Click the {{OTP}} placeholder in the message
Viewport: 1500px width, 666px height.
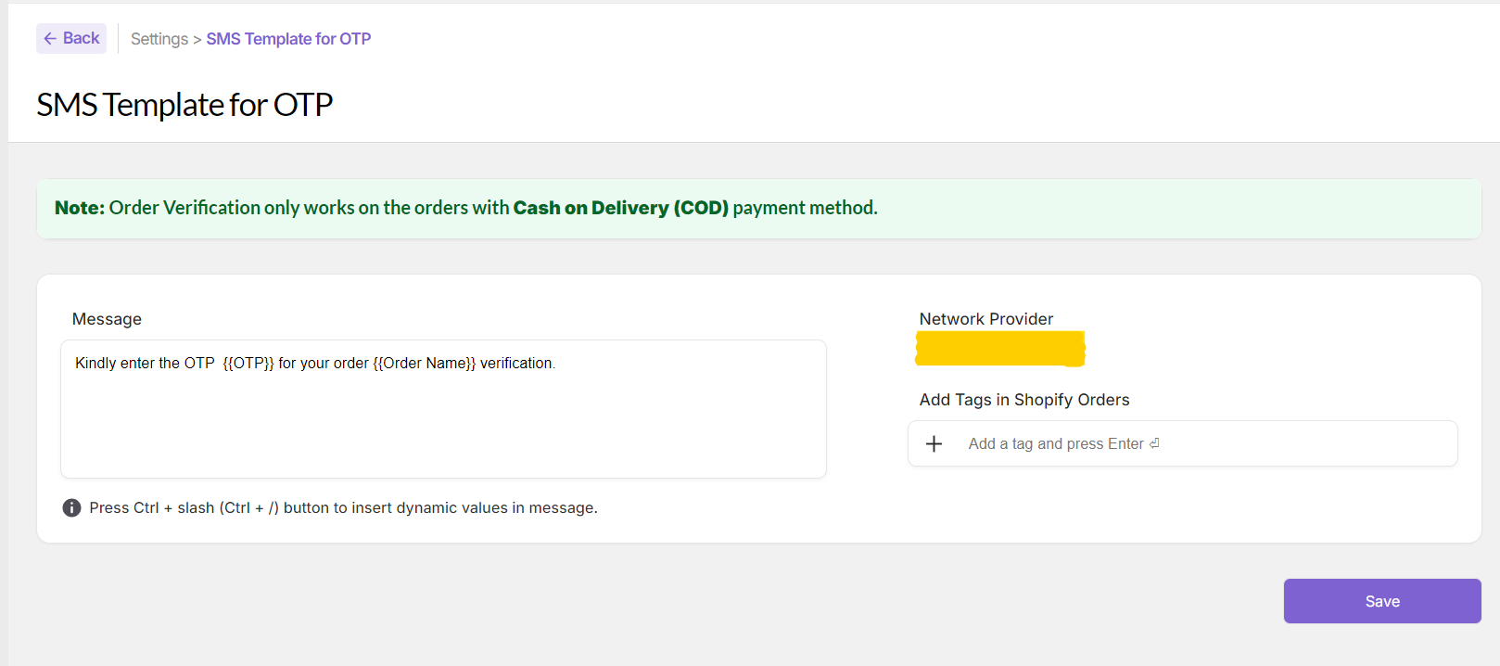248,364
